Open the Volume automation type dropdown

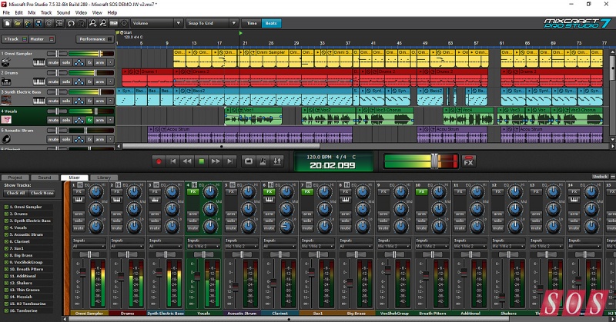[x=157, y=23]
